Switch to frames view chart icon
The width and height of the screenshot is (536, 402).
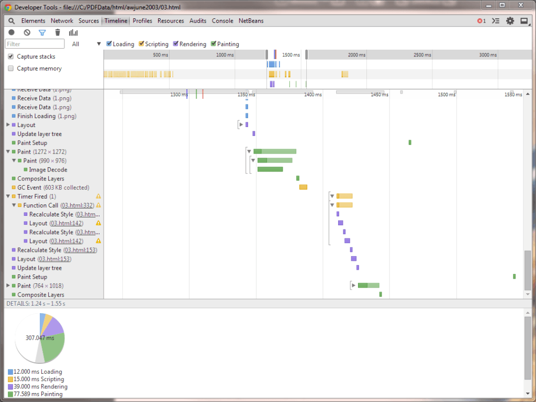(73, 32)
